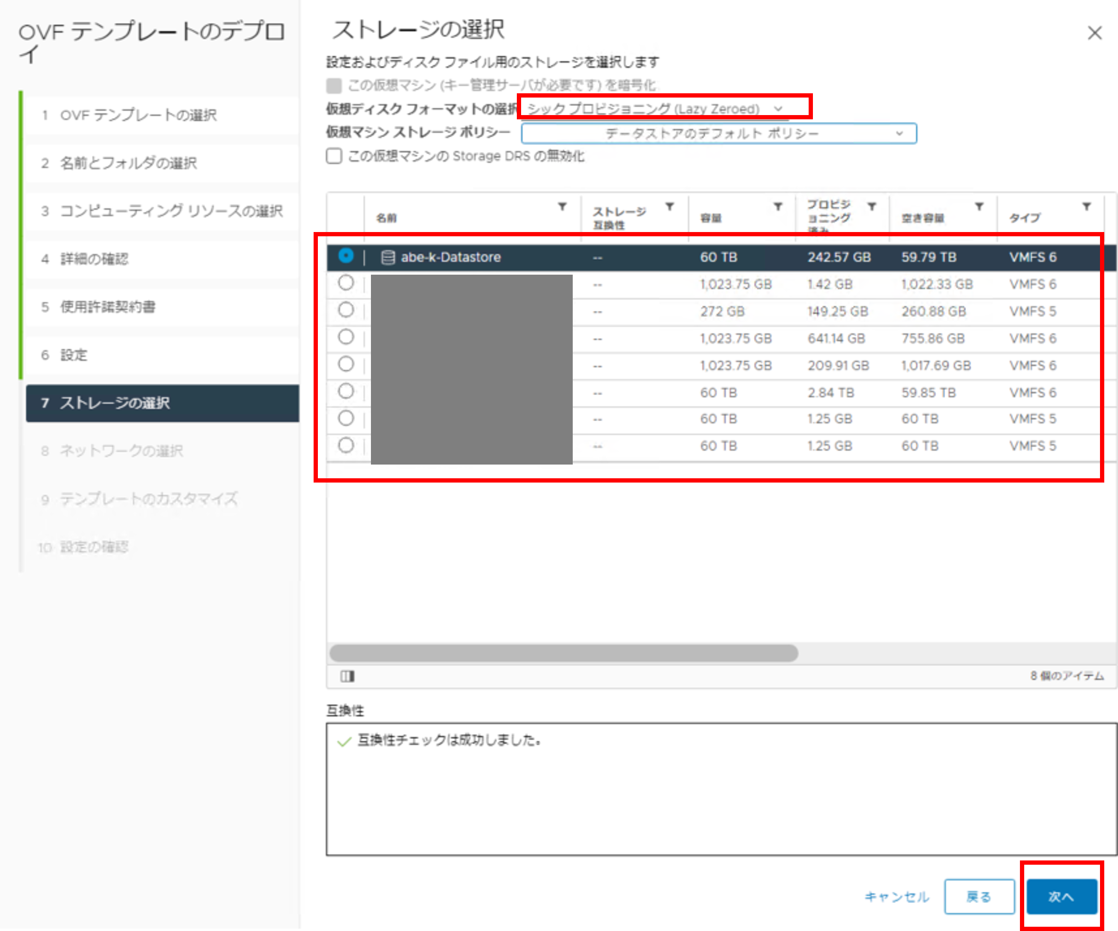This screenshot has height=931, width=1118.
Task: Click the horizontal scrollbar of the datastore table
Action: point(563,653)
